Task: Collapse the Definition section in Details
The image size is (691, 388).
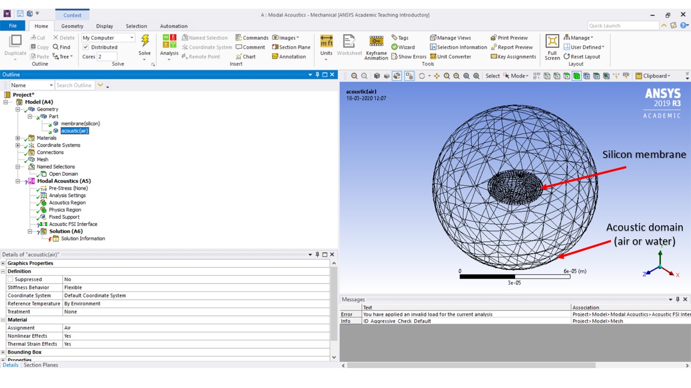Action: pyautogui.click(x=3, y=271)
